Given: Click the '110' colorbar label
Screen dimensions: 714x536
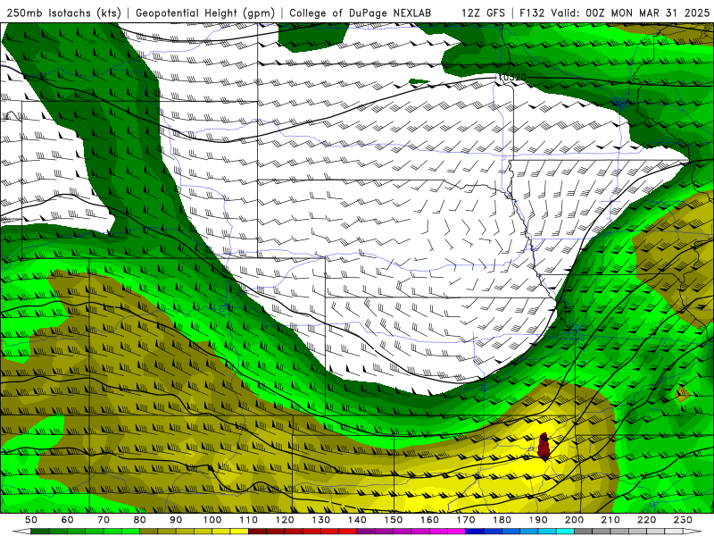Looking at the screenshot, I should (249, 520).
